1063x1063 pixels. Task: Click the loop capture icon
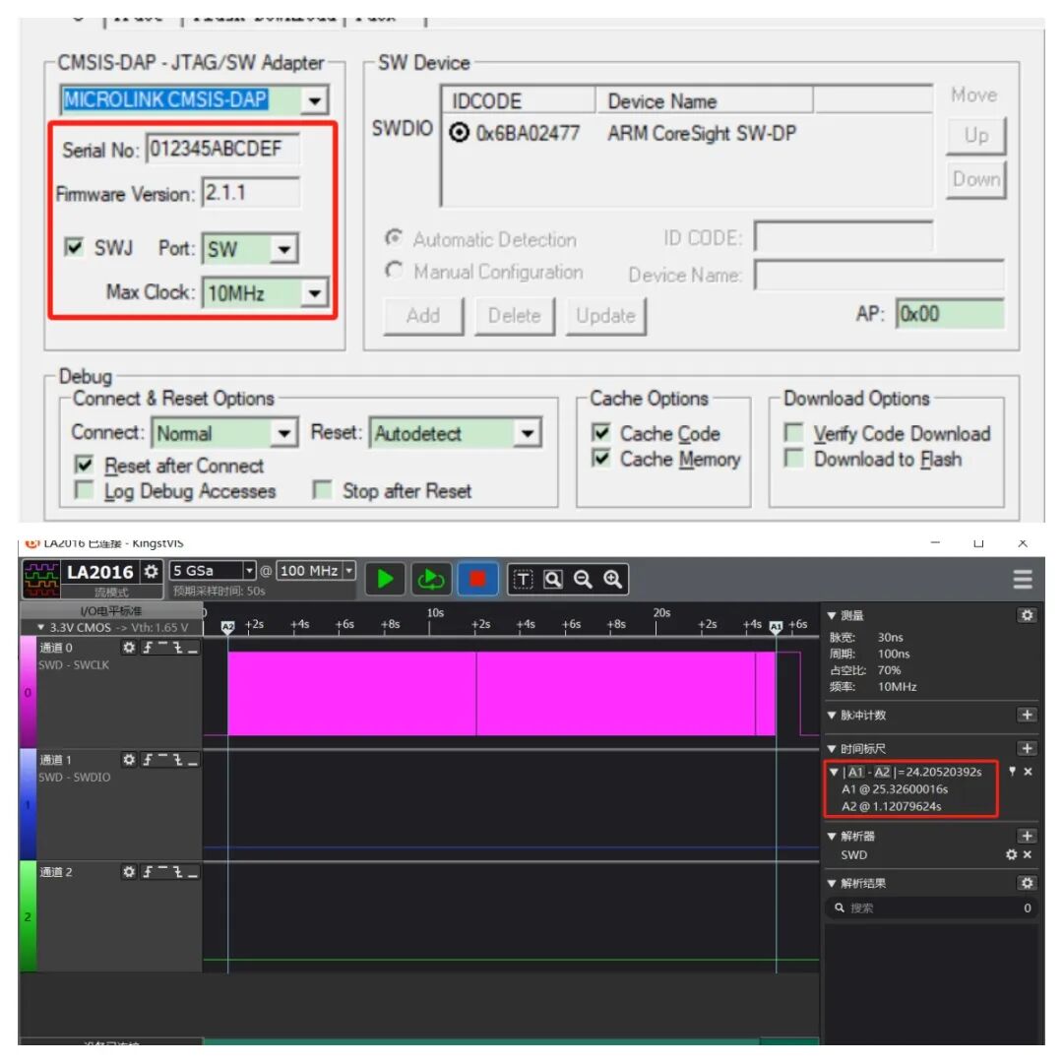[x=430, y=579]
